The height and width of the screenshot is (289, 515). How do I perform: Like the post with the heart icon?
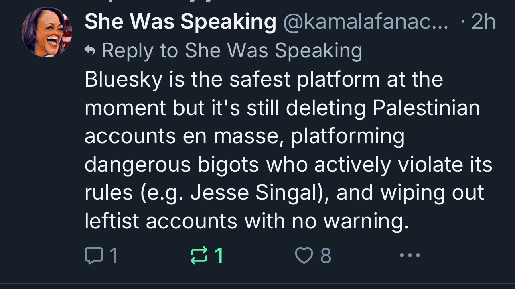tap(303, 255)
